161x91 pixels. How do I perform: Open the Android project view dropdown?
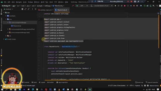(8, 9)
